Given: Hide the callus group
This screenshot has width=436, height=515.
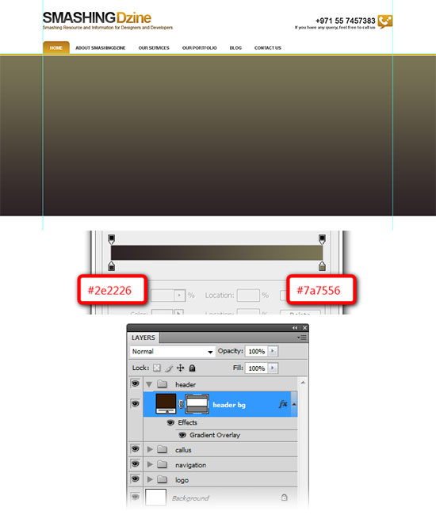Looking at the screenshot, I should click(x=135, y=448).
